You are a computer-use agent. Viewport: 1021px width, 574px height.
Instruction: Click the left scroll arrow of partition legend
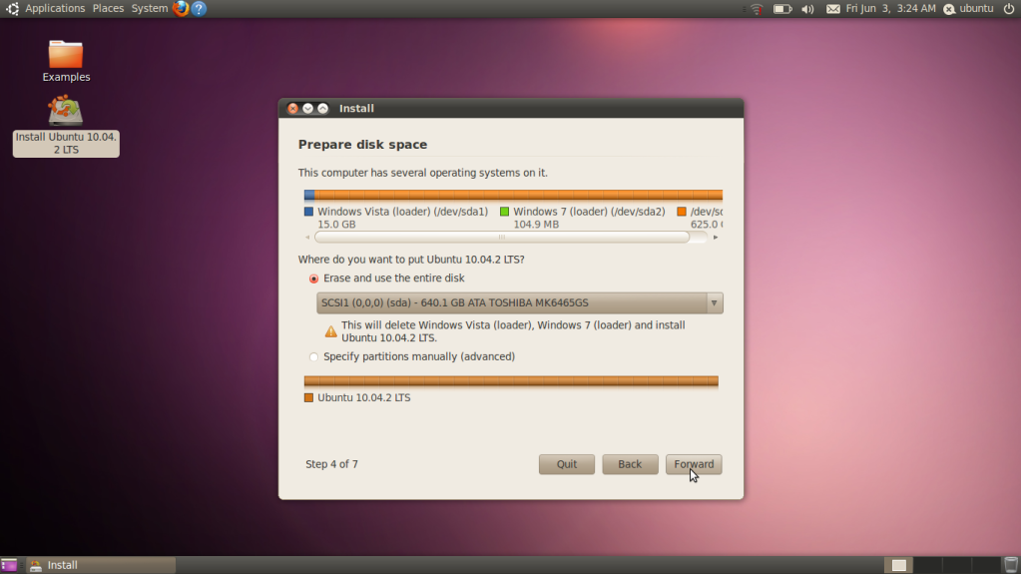pyautogui.click(x=307, y=238)
